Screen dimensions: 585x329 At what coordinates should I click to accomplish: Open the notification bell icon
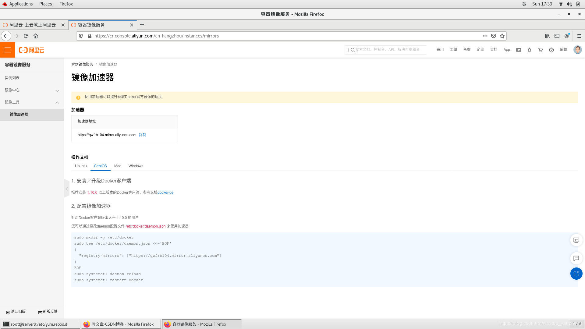click(530, 50)
